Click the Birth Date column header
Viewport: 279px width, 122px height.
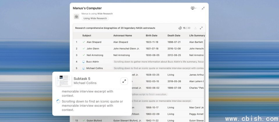(x=152, y=35)
